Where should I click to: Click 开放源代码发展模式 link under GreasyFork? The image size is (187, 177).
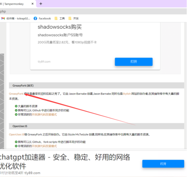(44, 114)
